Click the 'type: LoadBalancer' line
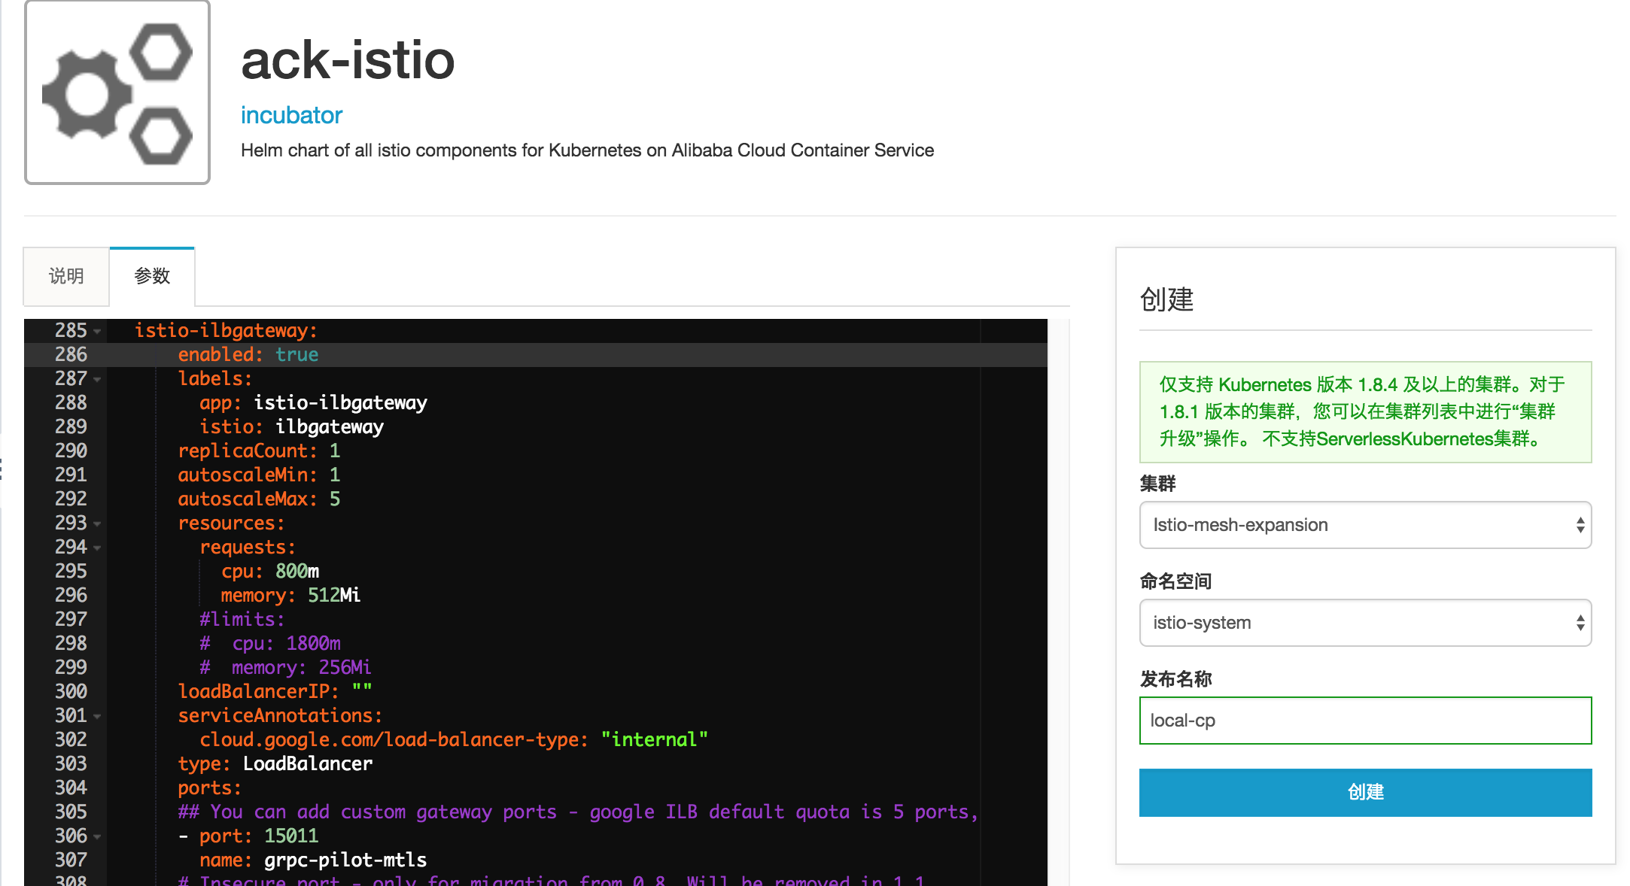1630x886 pixels. pyautogui.click(x=275, y=763)
